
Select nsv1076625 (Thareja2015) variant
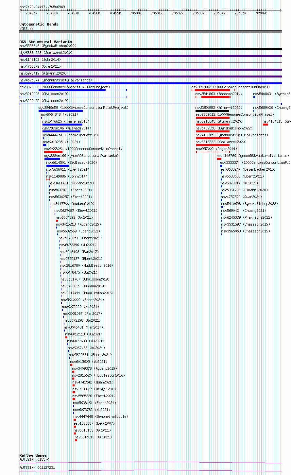65,121
